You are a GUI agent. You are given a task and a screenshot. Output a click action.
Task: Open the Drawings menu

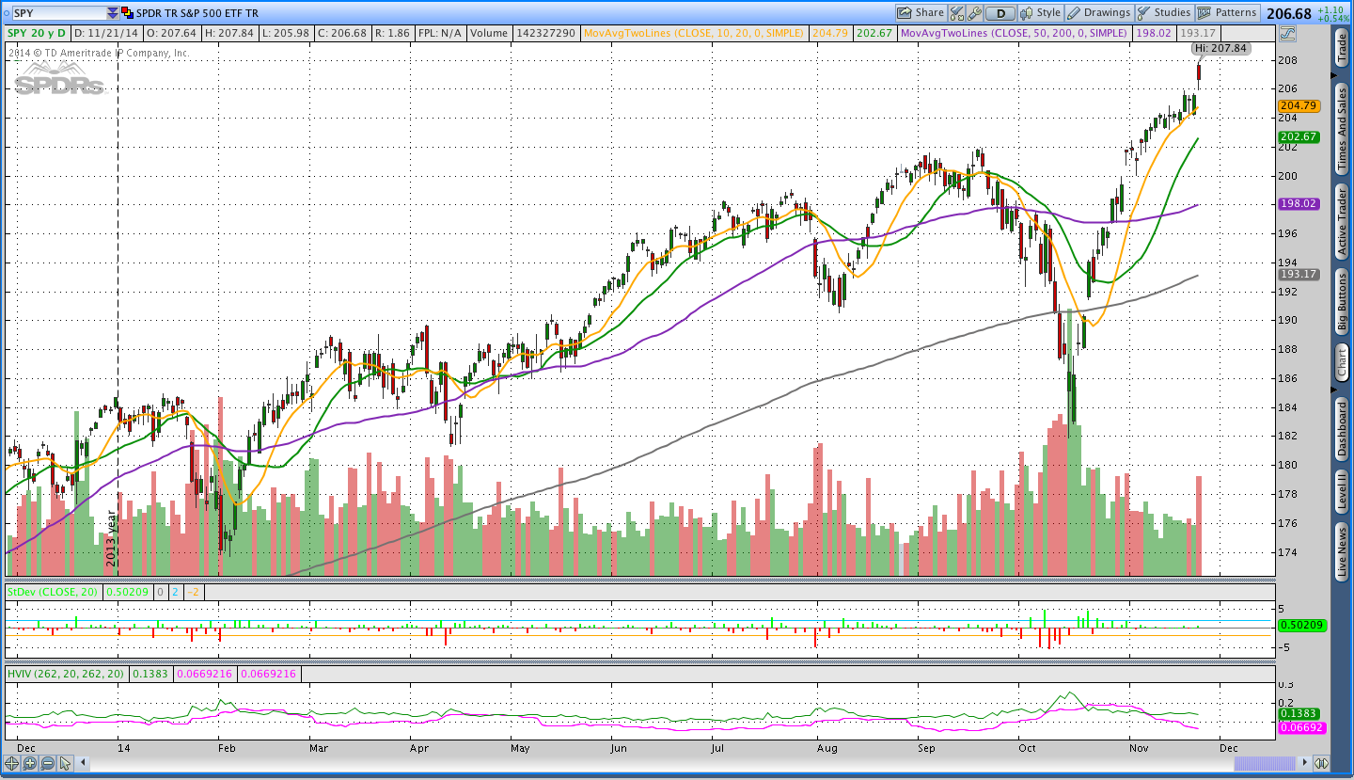[x=1099, y=13]
